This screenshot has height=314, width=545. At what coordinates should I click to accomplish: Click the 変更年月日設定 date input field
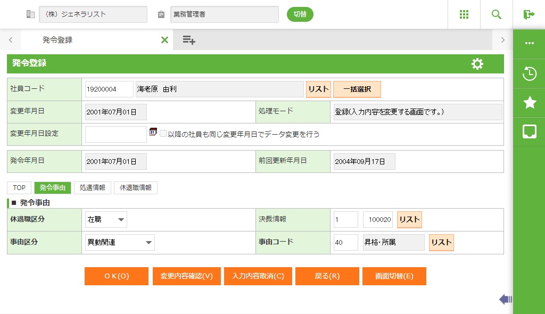[115, 134]
